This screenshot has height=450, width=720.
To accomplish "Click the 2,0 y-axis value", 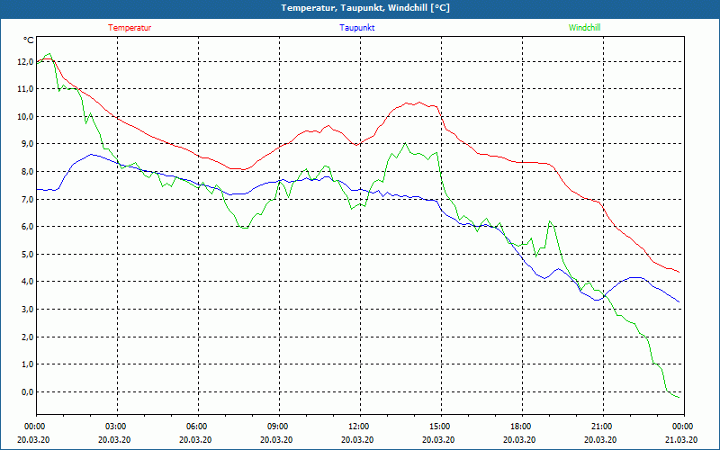I will click(x=27, y=337).
